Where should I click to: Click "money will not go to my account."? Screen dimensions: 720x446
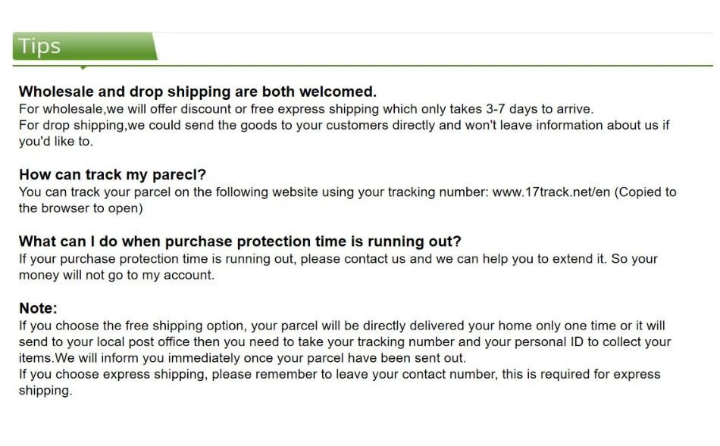point(116,275)
